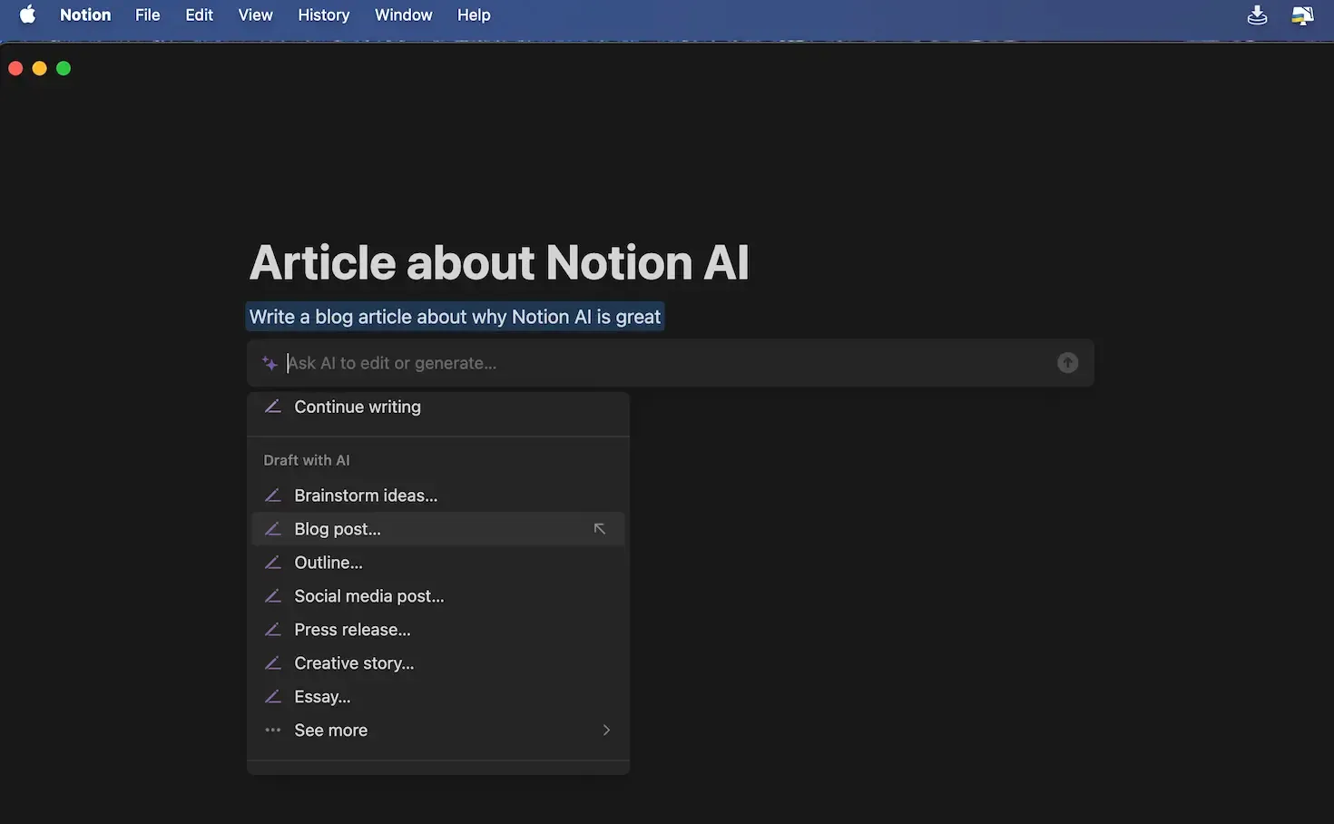Select Social media post... option
This screenshot has height=824, width=1334.
[x=438, y=596]
